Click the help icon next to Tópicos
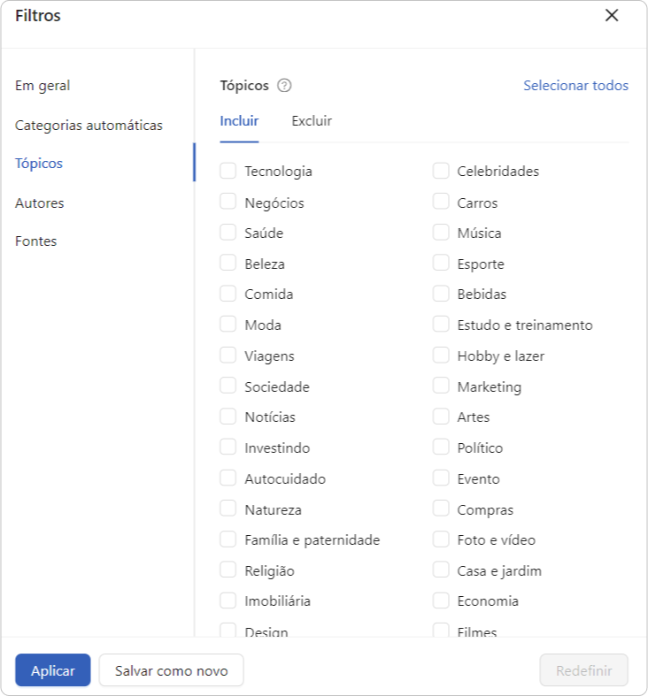 [x=284, y=85]
